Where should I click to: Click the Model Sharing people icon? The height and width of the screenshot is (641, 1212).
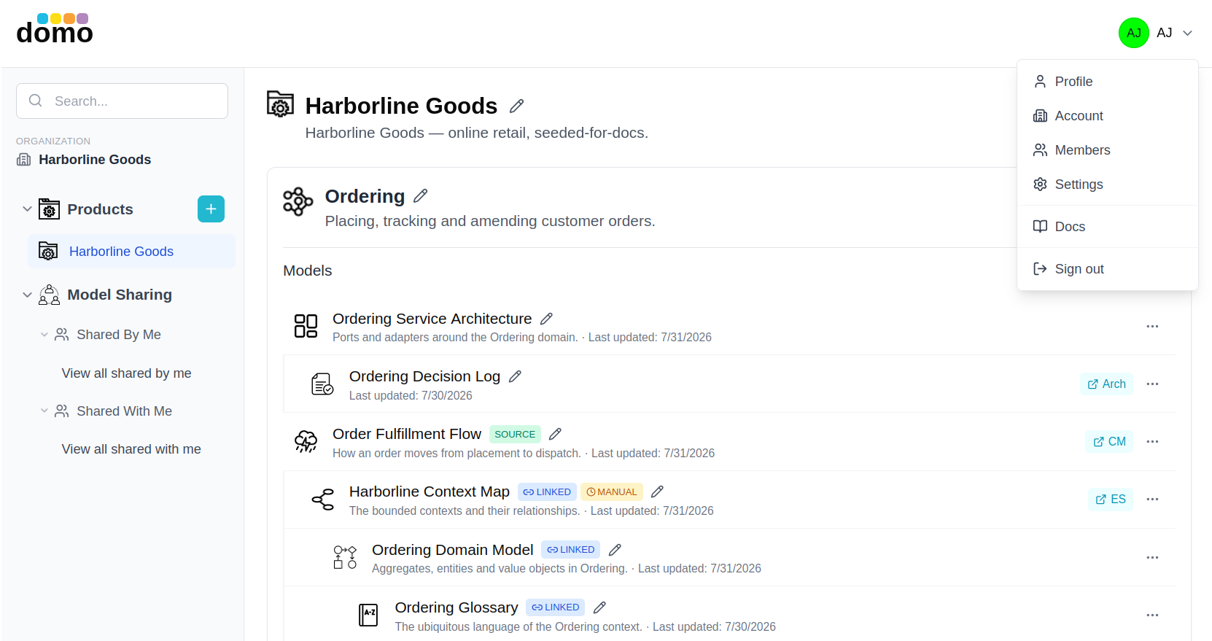tap(49, 295)
